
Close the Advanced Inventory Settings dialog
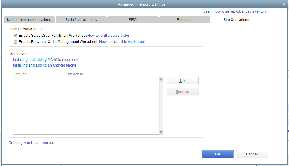tap(283, 4)
